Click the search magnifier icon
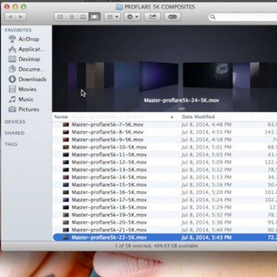277x277 pixels. tap(212, 17)
